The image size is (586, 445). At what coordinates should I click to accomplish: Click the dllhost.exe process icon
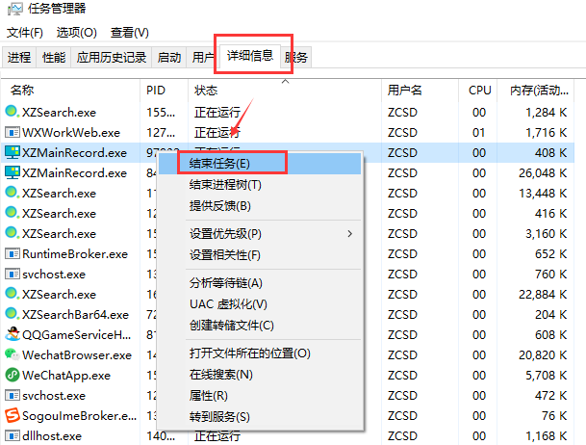click(x=12, y=435)
